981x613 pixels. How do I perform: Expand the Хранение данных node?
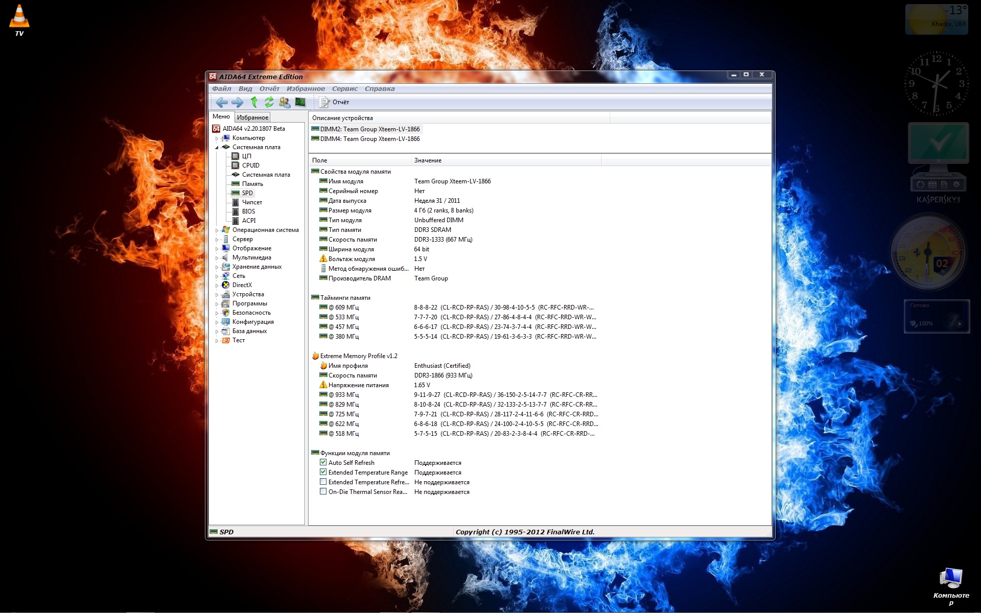217,267
